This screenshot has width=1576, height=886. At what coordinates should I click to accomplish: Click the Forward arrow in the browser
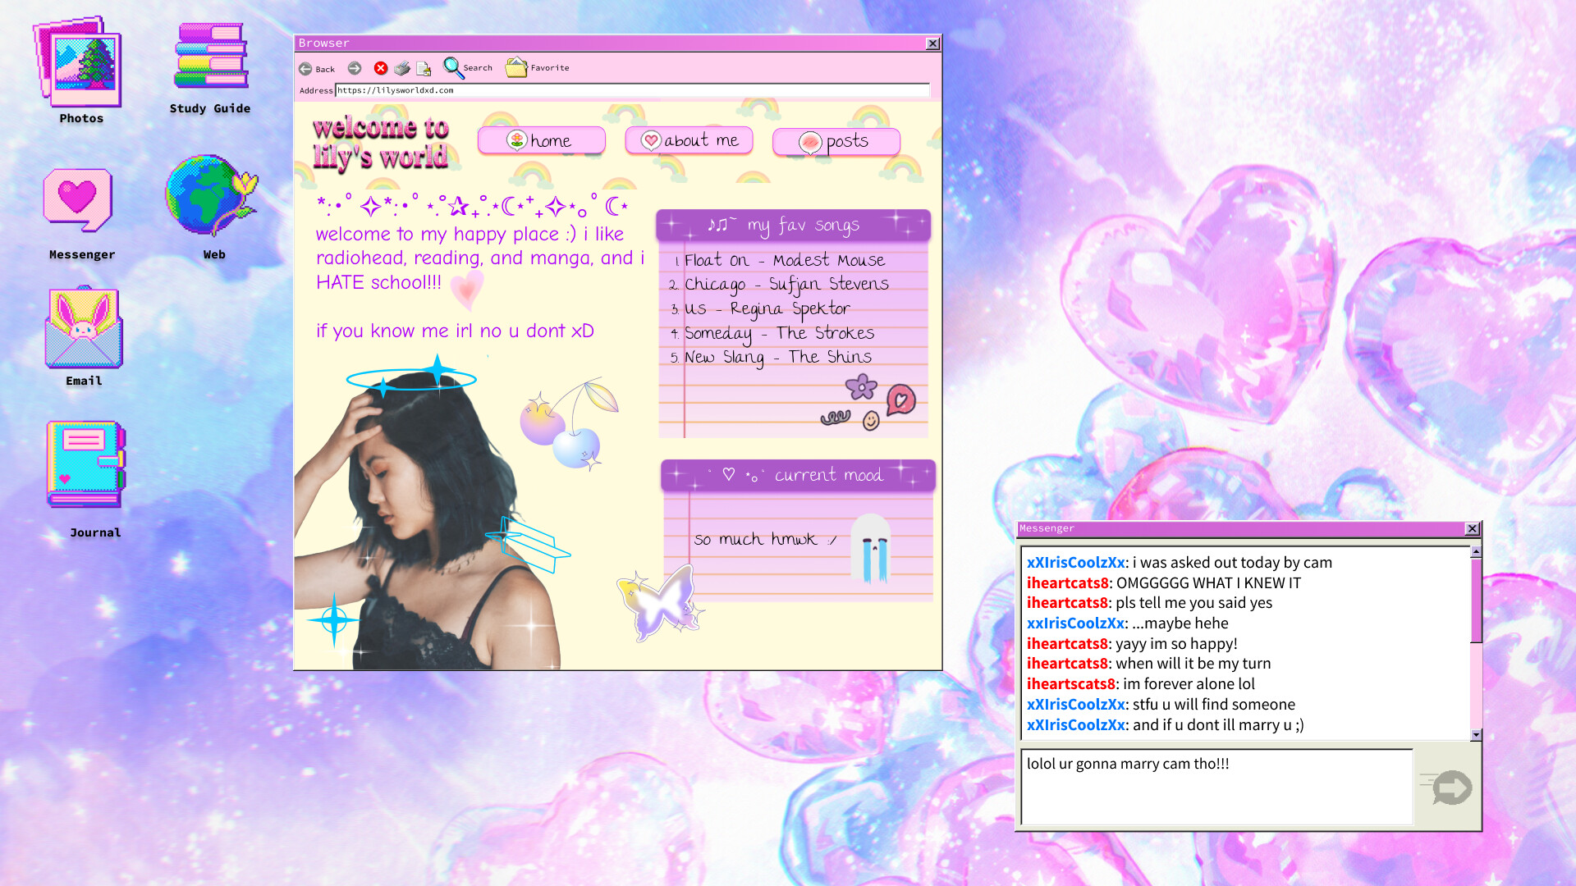click(355, 69)
